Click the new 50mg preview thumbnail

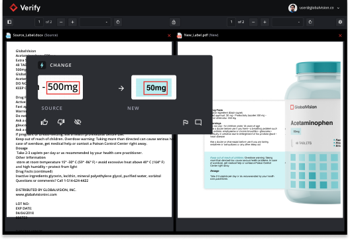(154, 87)
